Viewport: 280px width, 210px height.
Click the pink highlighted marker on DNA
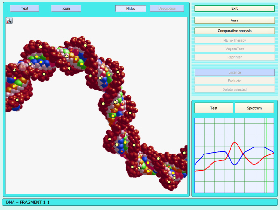22,67
